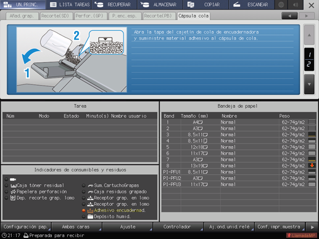Go down a page in instructions
The image size is (319, 239).
click(x=309, y=84)
